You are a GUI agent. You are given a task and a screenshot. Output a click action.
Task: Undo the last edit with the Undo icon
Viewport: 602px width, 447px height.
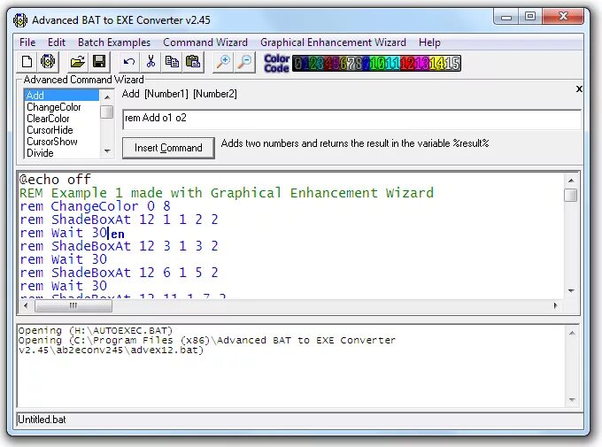[x=129, y=62]
